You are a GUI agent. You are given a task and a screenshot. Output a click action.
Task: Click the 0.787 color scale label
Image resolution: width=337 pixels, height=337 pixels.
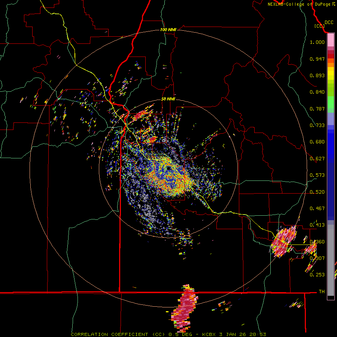click(x=317, y=109)
